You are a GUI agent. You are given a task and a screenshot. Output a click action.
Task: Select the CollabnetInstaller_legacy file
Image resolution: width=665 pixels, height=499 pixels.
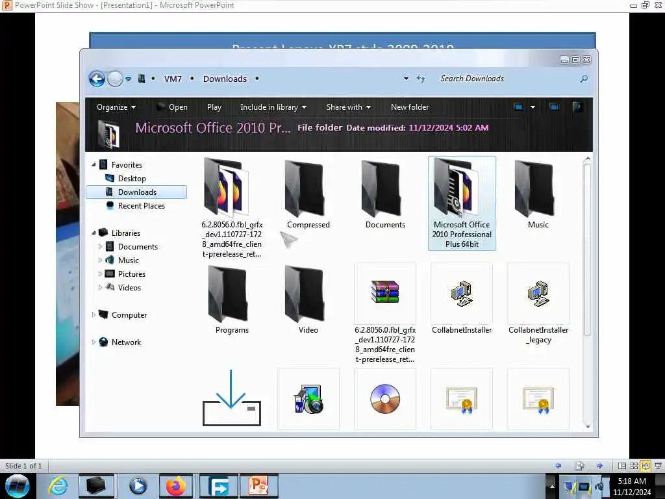tap(538, 304)
